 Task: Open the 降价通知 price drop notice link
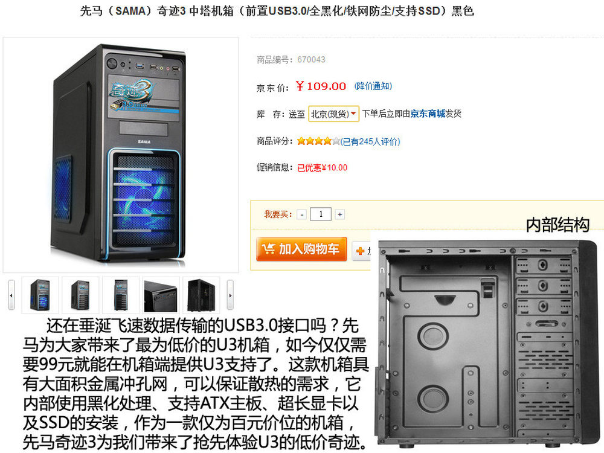373,86
